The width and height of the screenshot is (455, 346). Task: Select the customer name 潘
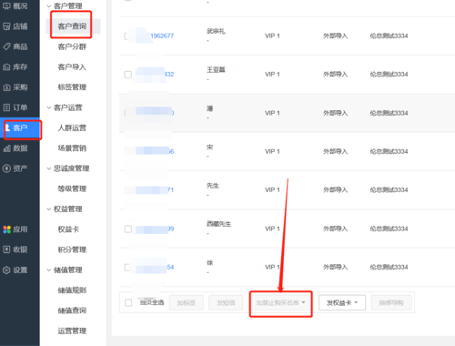pyautogui.click(x=209, y=108)
